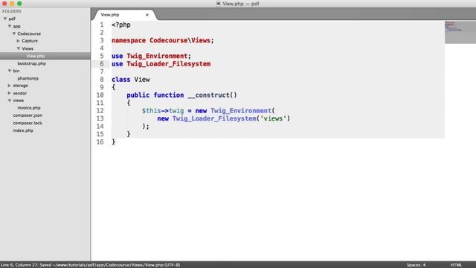
Task: Click 'Twig_Environment;' on line 5
Action: point(158,56)
